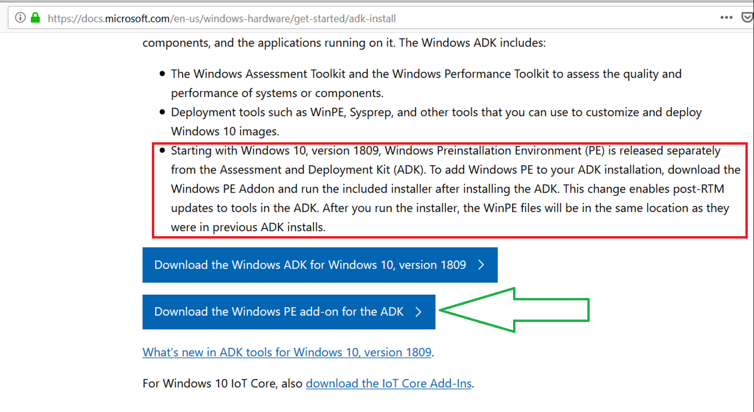Download the Windows PE add-on for the ADK
Image resolution: width=754 pixels, height=412 pixels.
point(289,312)
